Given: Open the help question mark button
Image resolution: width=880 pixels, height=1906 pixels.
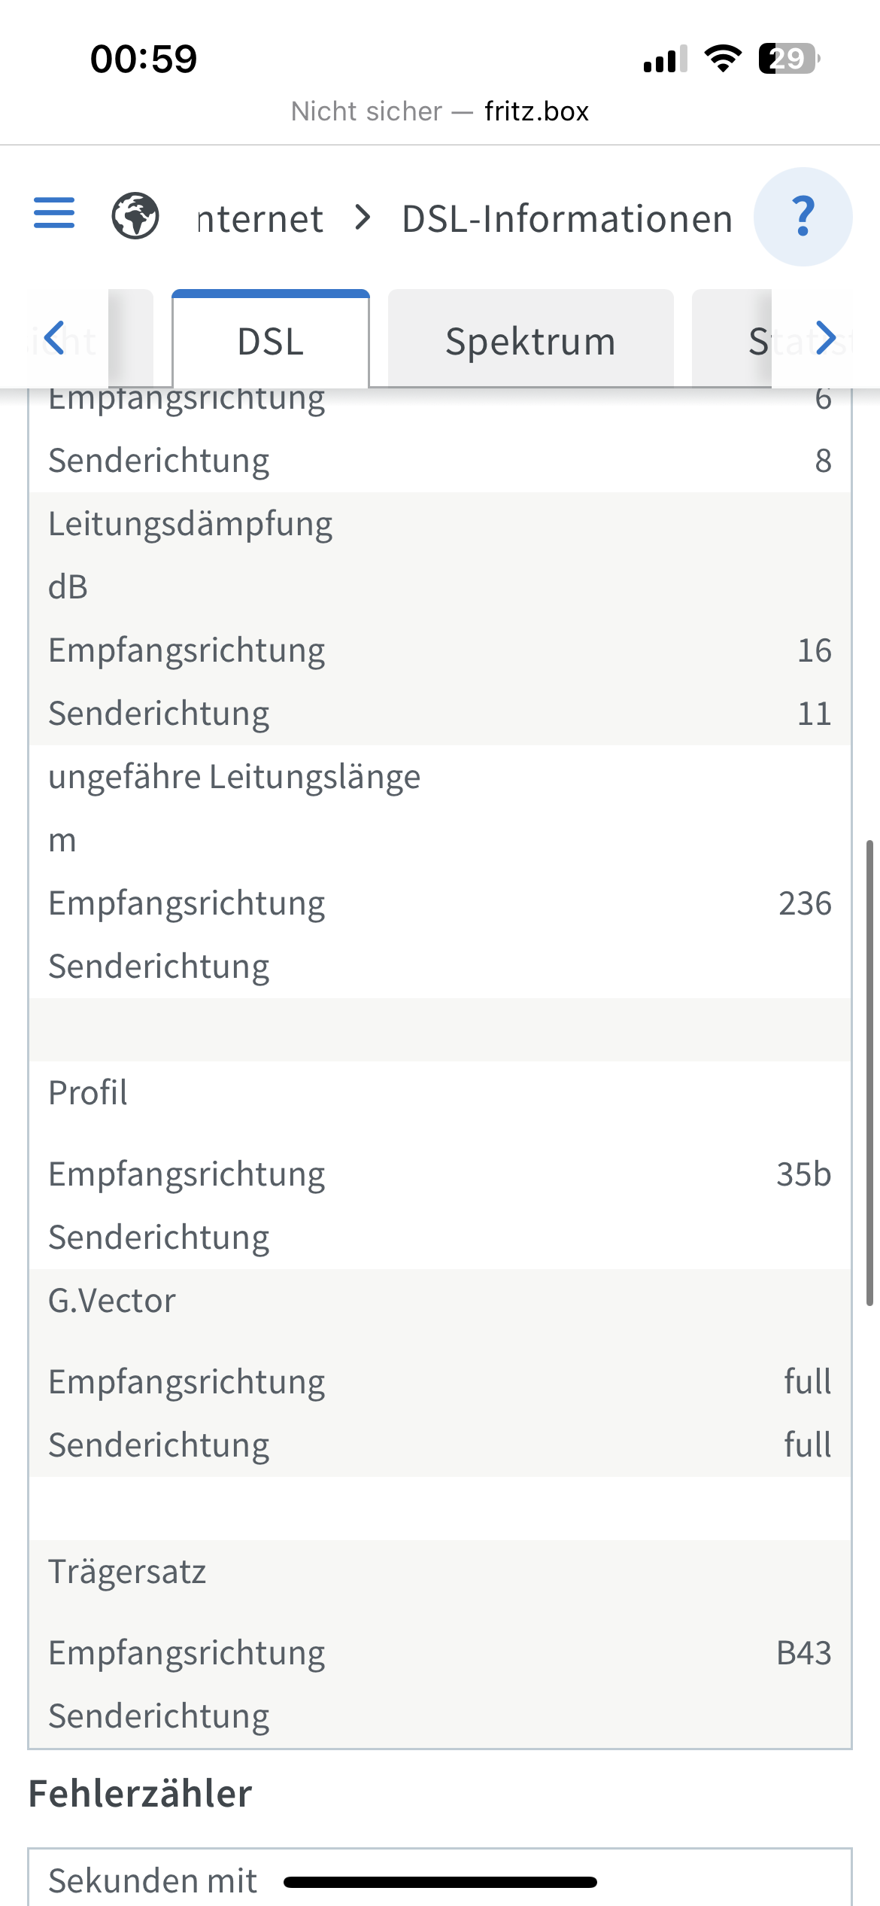Looking at the screenshot, I should [803, 217].
